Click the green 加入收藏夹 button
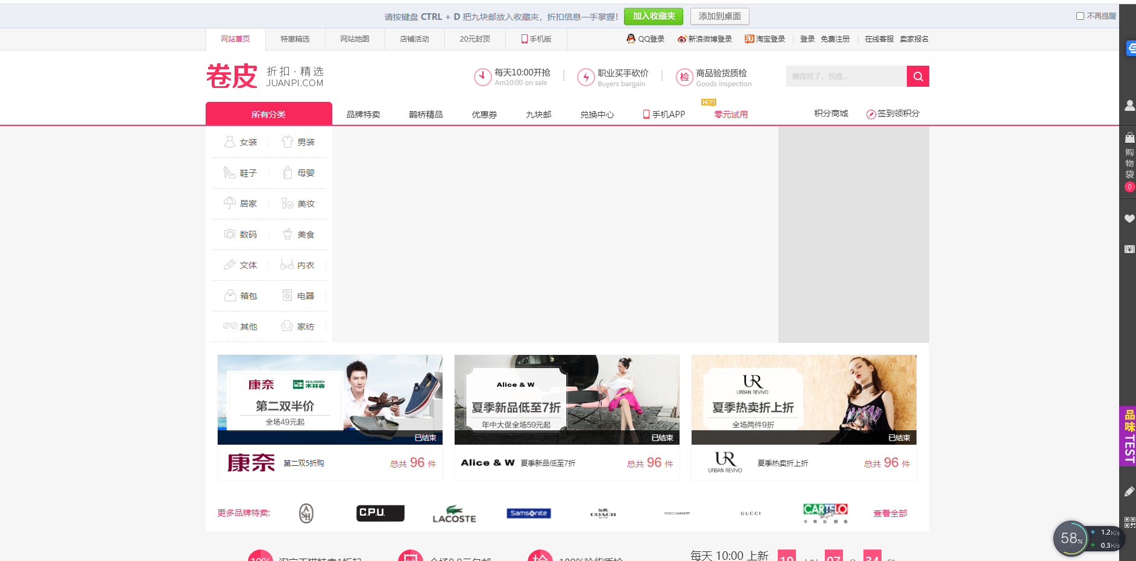Viewport: 1136px width, 561px height. [x=654, y=16]
